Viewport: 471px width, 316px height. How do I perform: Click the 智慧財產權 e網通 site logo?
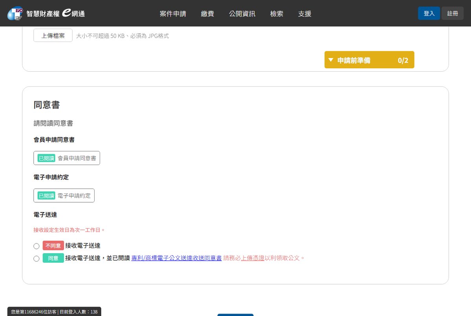(46, 13)
